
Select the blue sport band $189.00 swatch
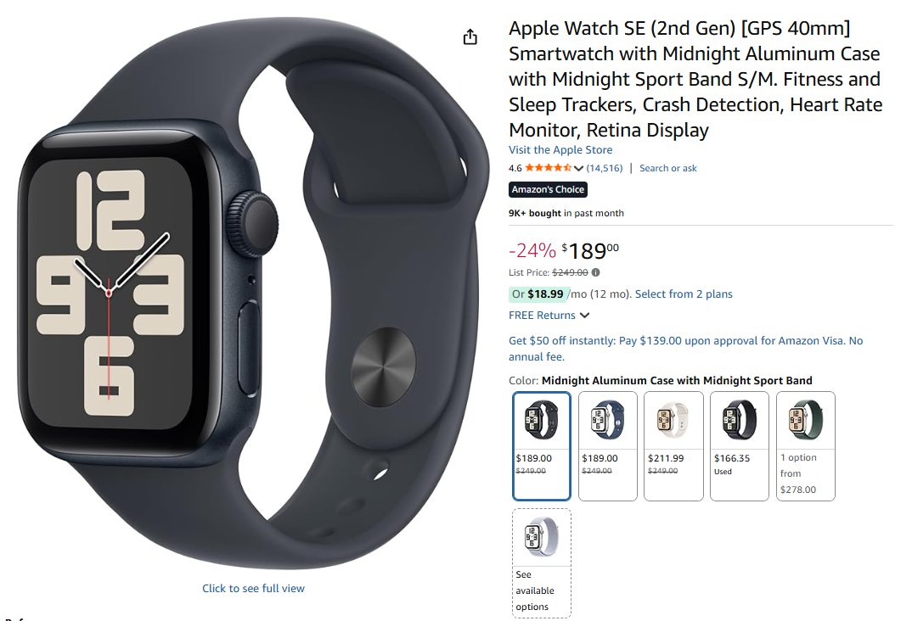pyautogui.click(x=608, y=445)
